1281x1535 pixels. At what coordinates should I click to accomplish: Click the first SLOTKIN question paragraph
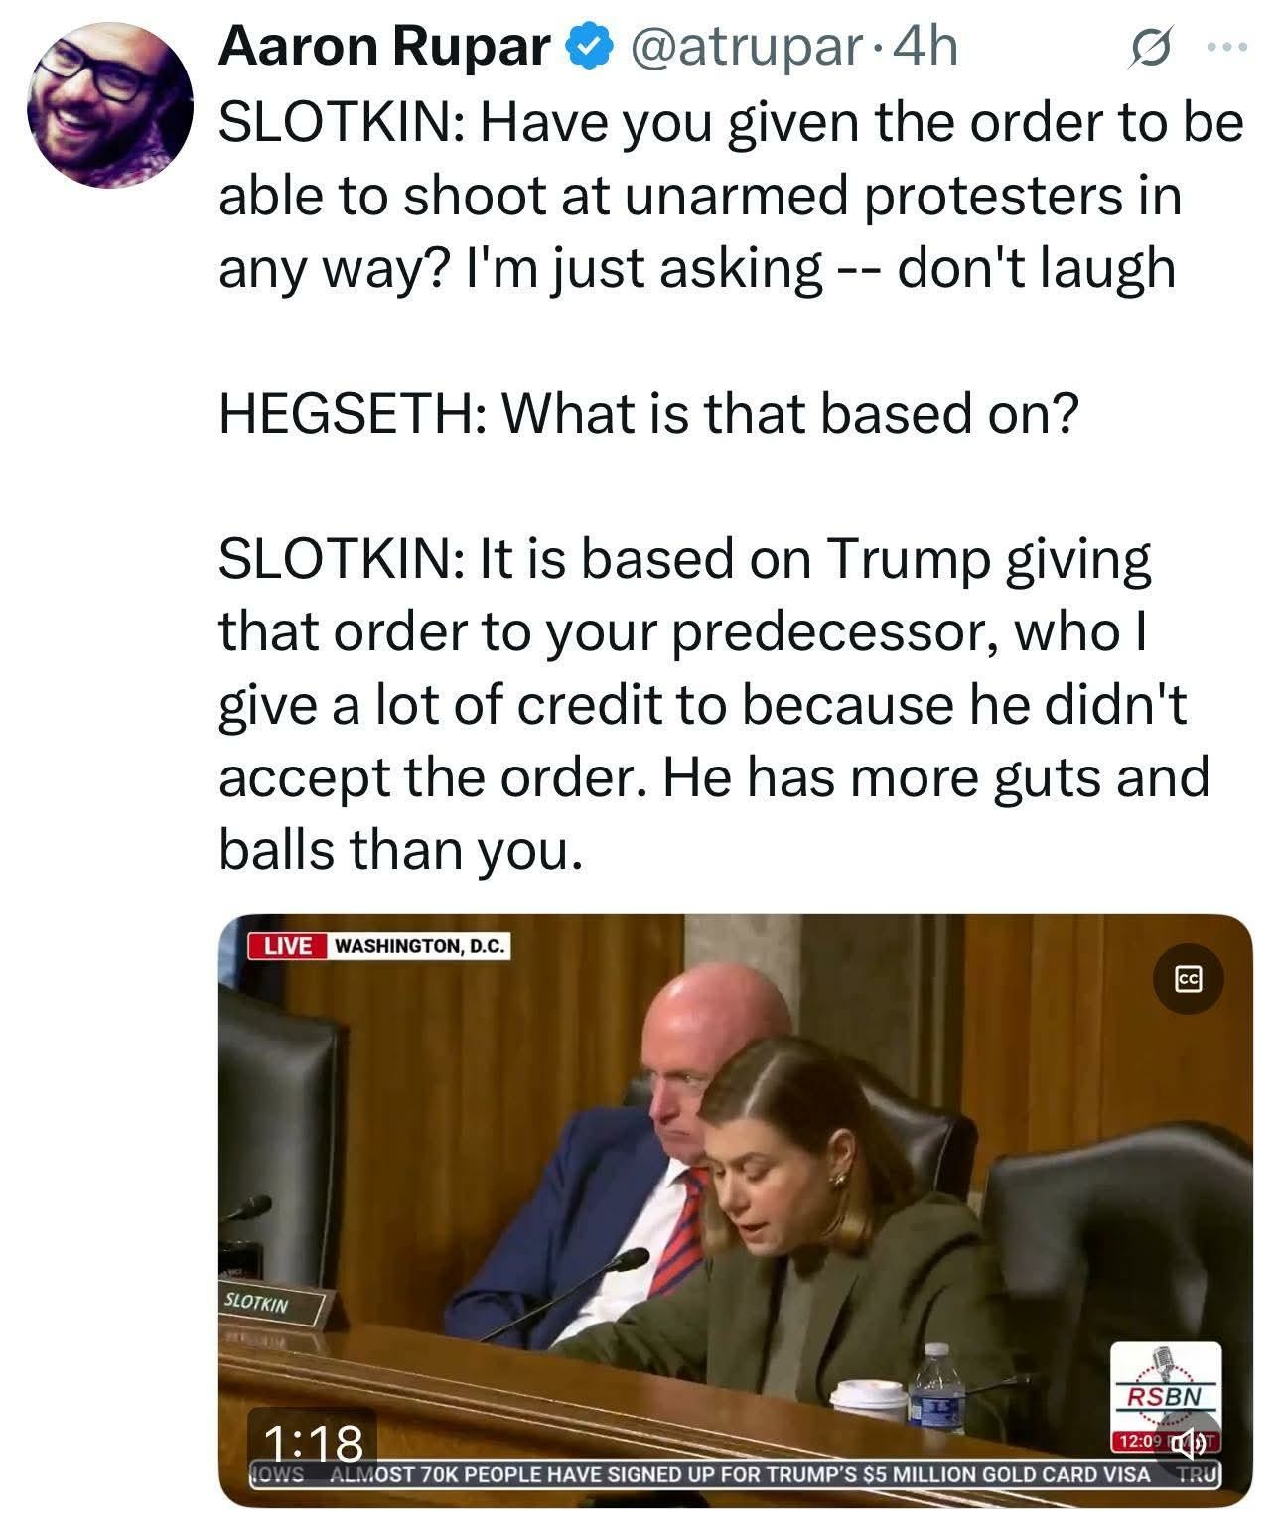(730, 195)
